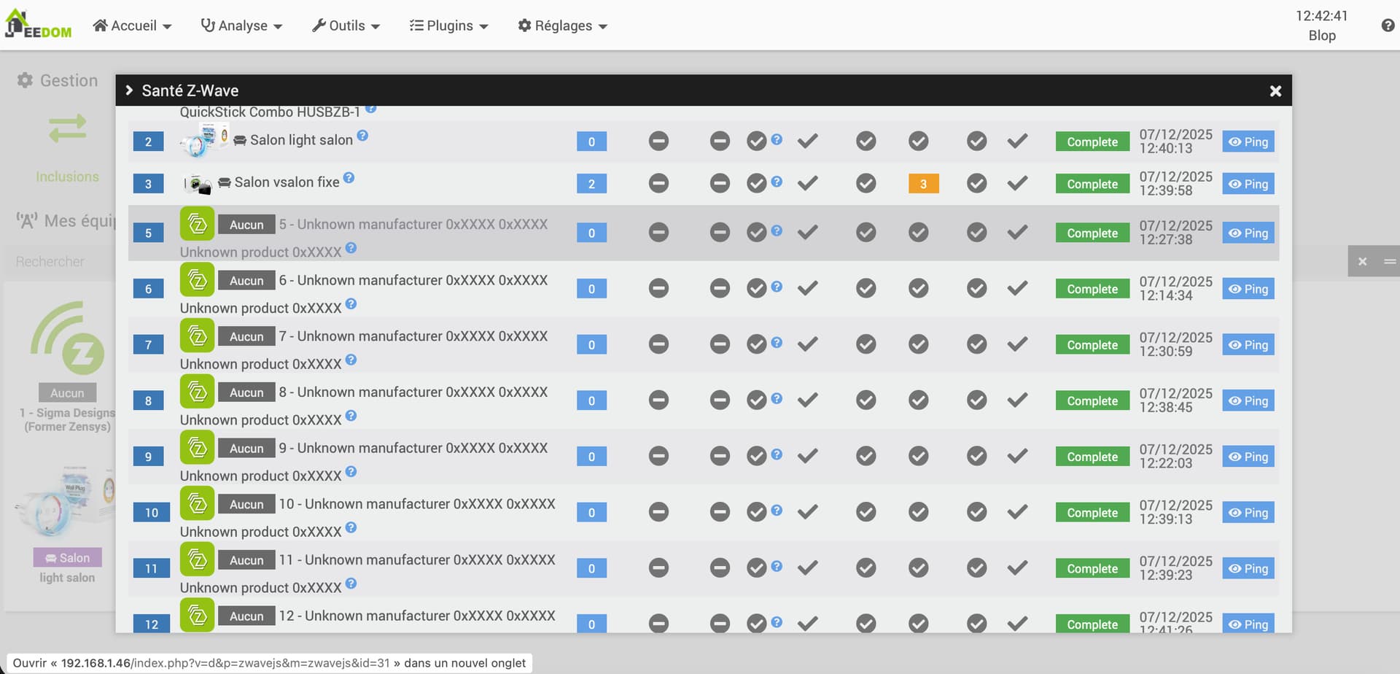
Task: Click the help question mark icon at top right
Action: click(1388, 26)
